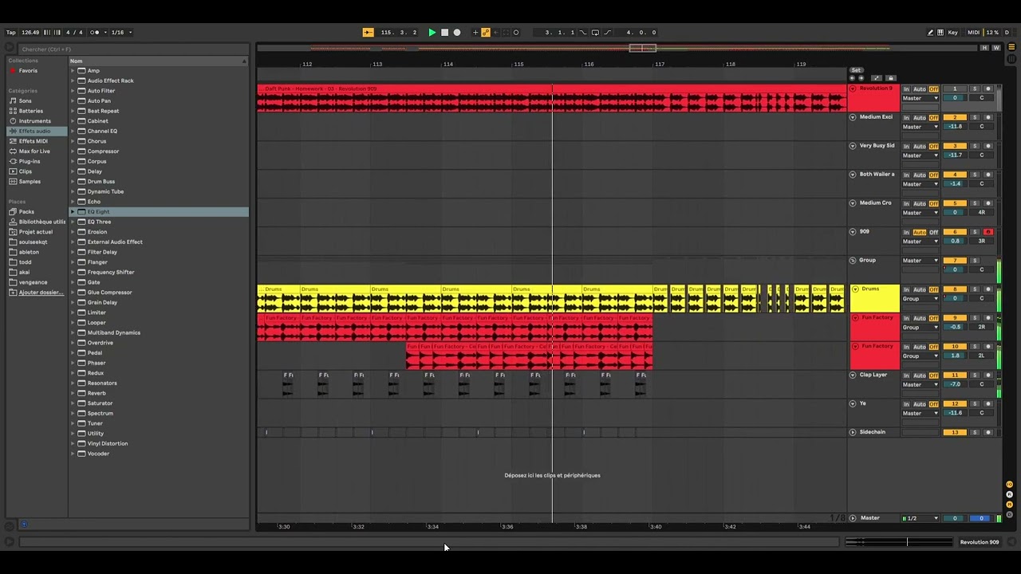The height and width of the screenshot is (574, 1021).
Task: Fold the Revolution 9 track
Action: tap(853, 88)
